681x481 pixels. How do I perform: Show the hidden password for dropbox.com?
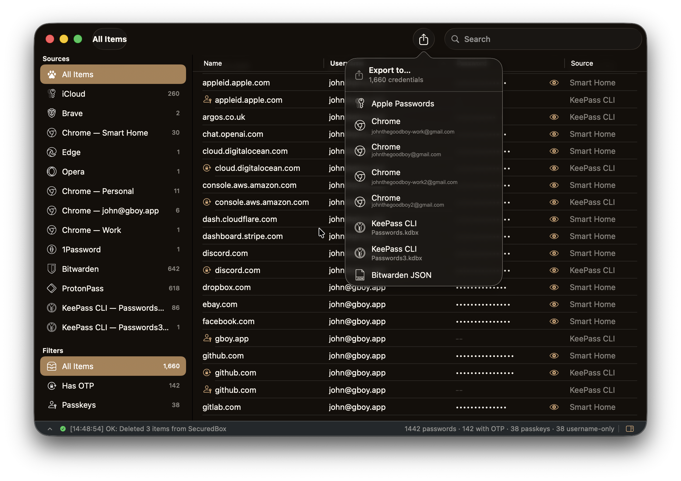(554, 287)
